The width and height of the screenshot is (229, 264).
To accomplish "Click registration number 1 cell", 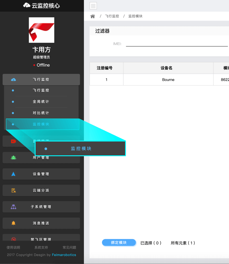I will [x=106, y=80].
